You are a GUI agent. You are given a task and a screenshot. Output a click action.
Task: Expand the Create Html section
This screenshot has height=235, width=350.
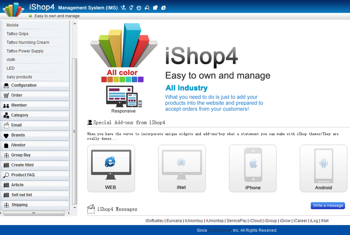tap(35, 165)
